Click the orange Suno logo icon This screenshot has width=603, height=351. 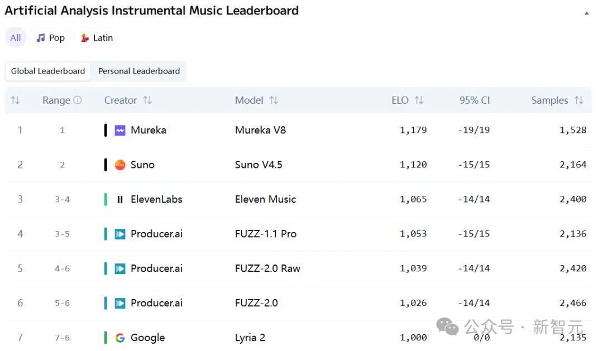120,165
